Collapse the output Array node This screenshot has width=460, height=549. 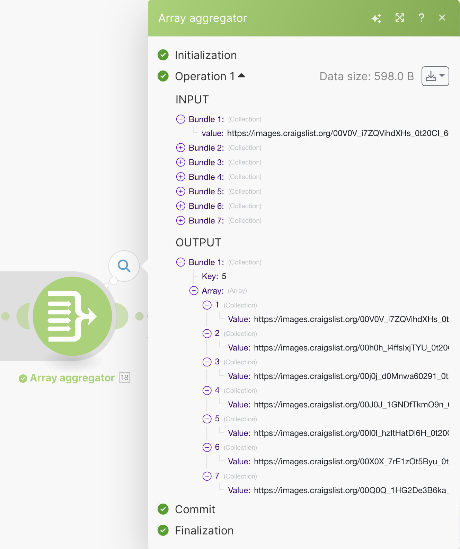tap(194, 291)
